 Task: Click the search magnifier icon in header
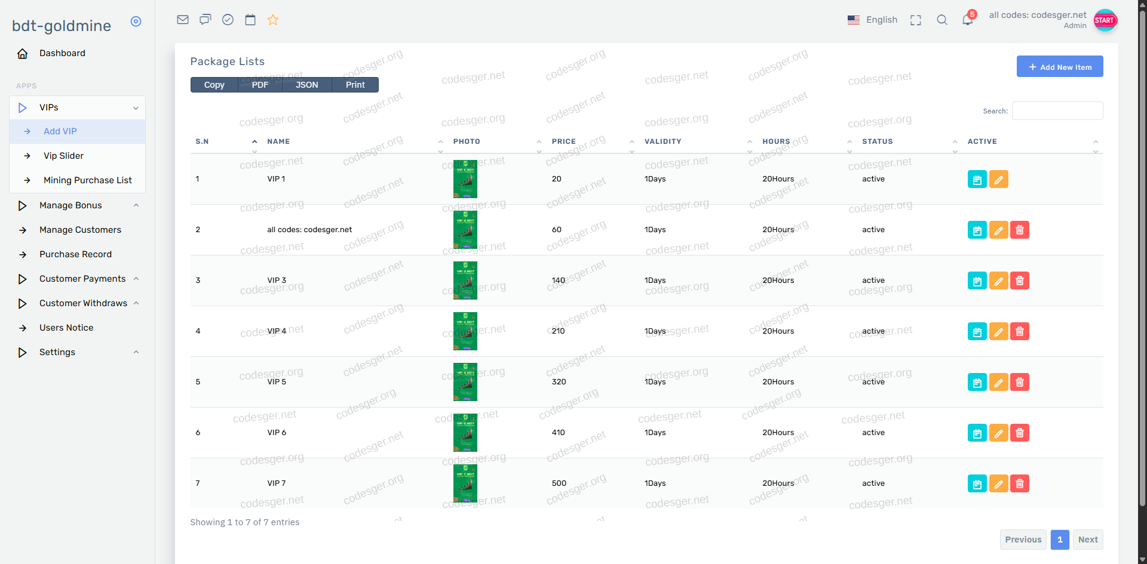942,20
